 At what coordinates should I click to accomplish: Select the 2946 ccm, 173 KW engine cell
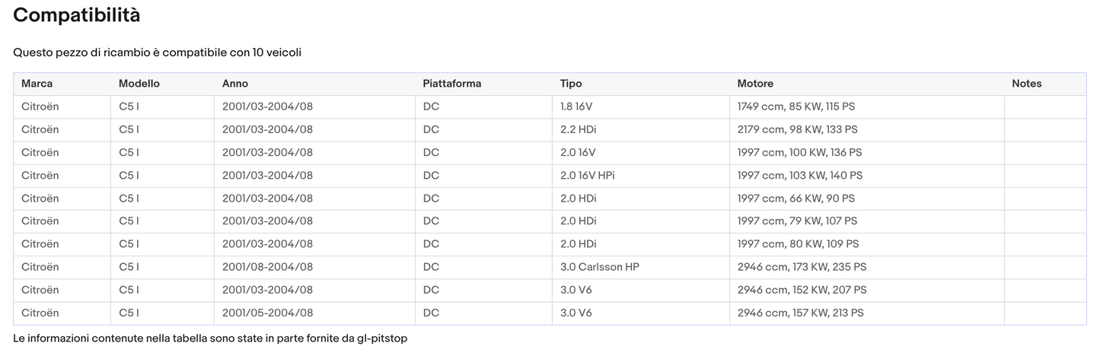(x=802, y=267)
